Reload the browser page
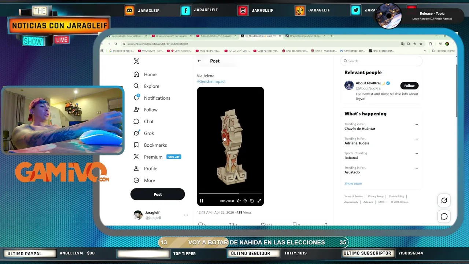 pos(116,44)
